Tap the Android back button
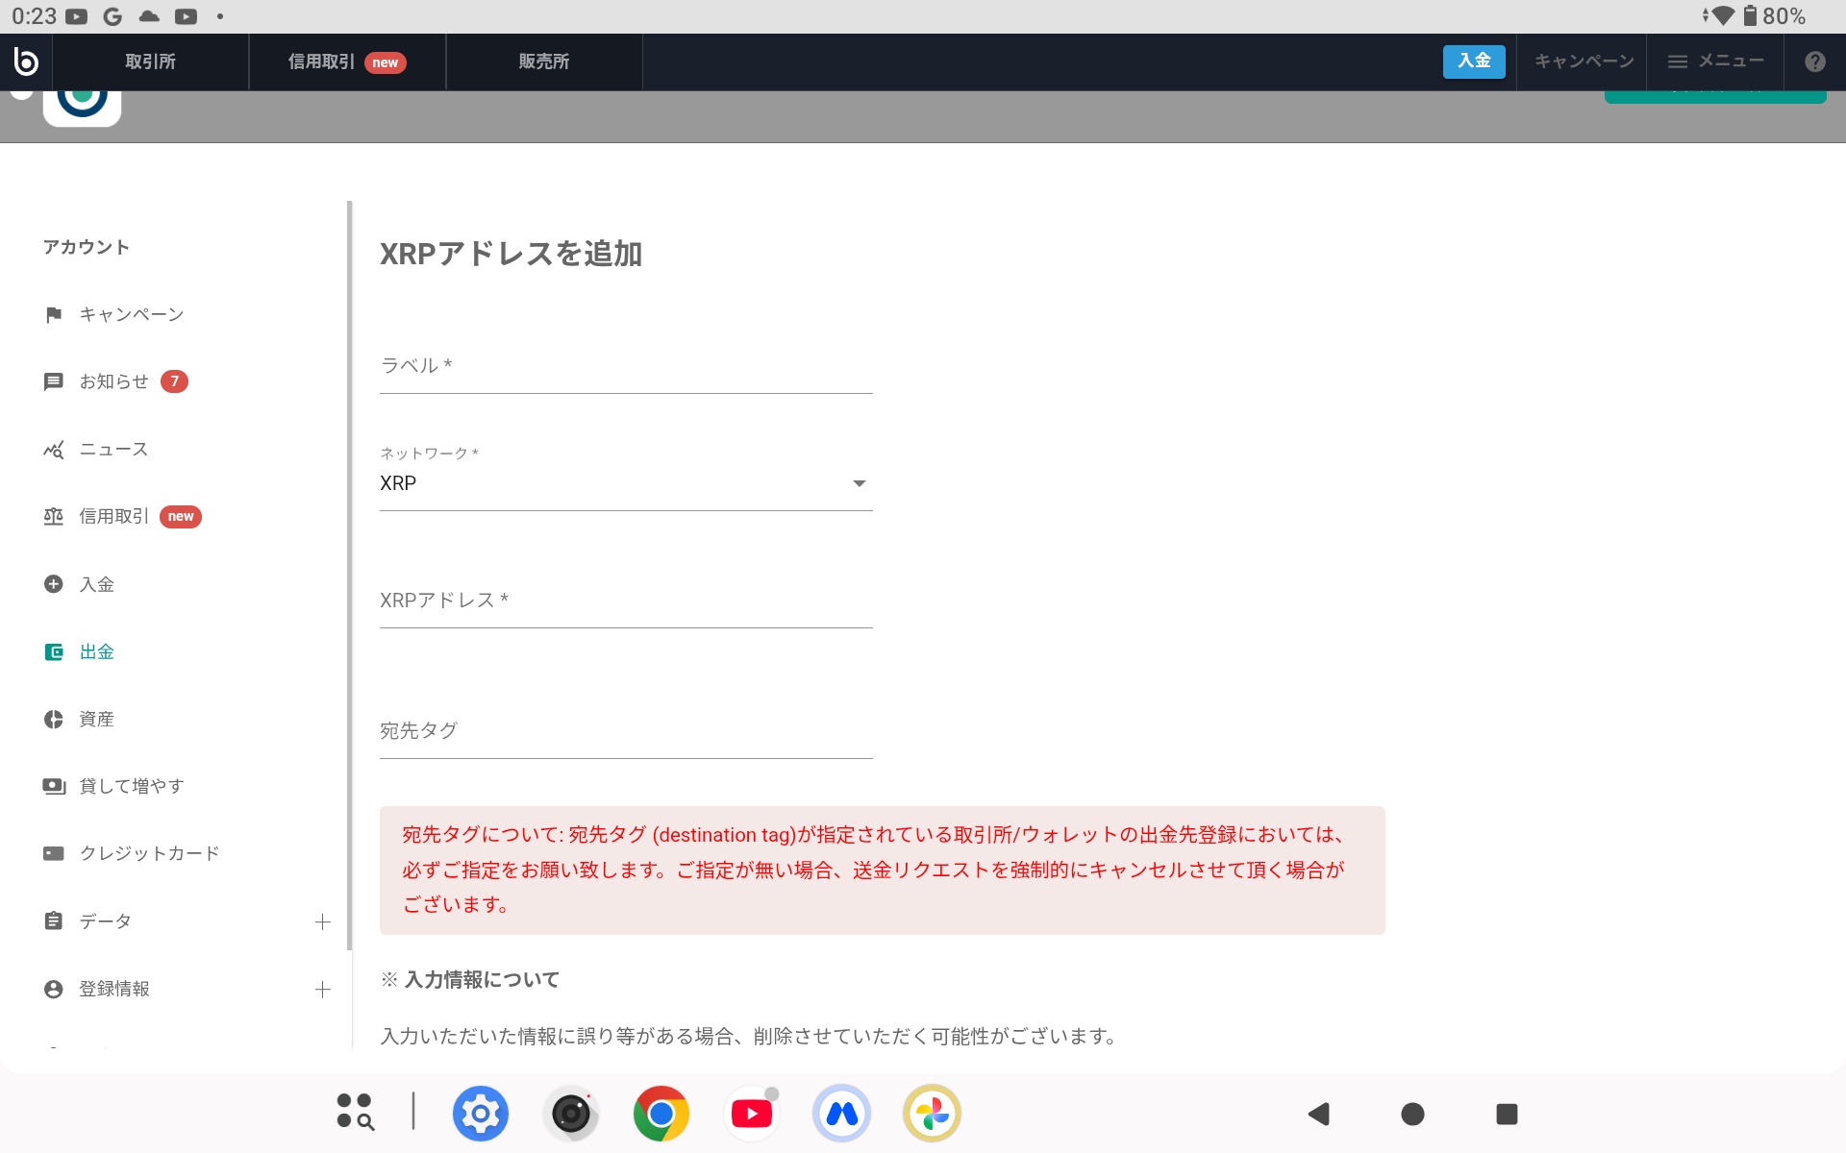 click(x=1319, y=1115)
